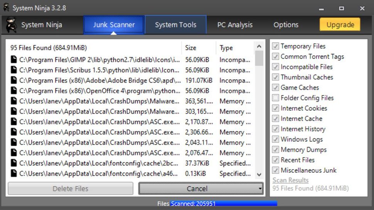Screen dimensions: 374x210
Task: Select the Scribus 1.5.5 python lib path
Action: 99,70
